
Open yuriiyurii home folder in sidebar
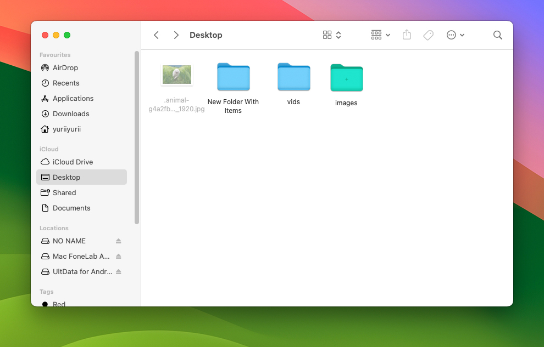coord(81,129)
